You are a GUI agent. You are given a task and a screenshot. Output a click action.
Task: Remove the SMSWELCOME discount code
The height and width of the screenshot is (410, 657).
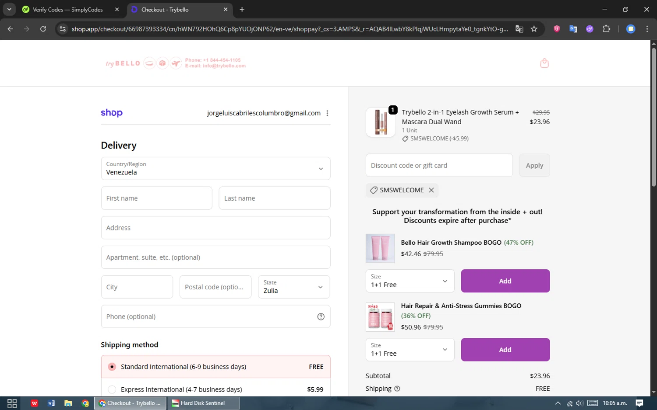[x=431, y=190]
